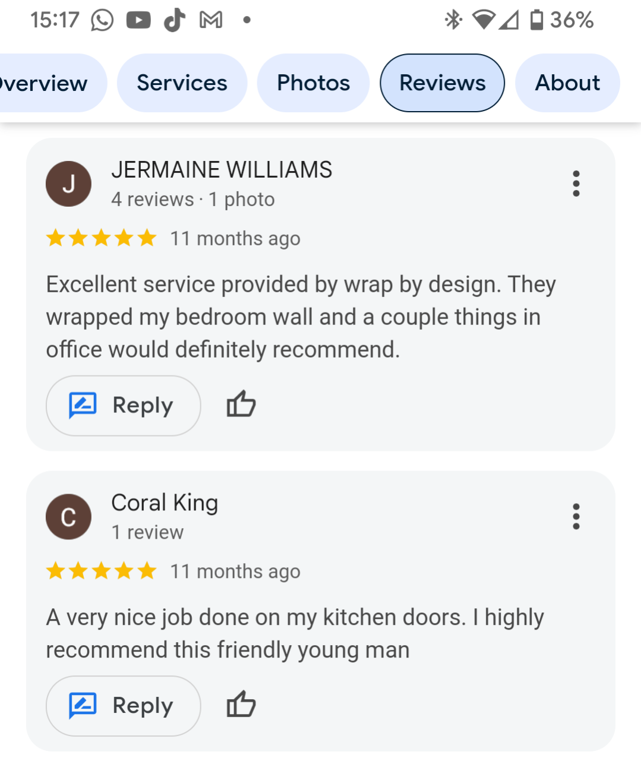Viewport: 641px width, 758px height.
Task: Tap the Bluetooth status icon
Action: [x=453, y=20]
